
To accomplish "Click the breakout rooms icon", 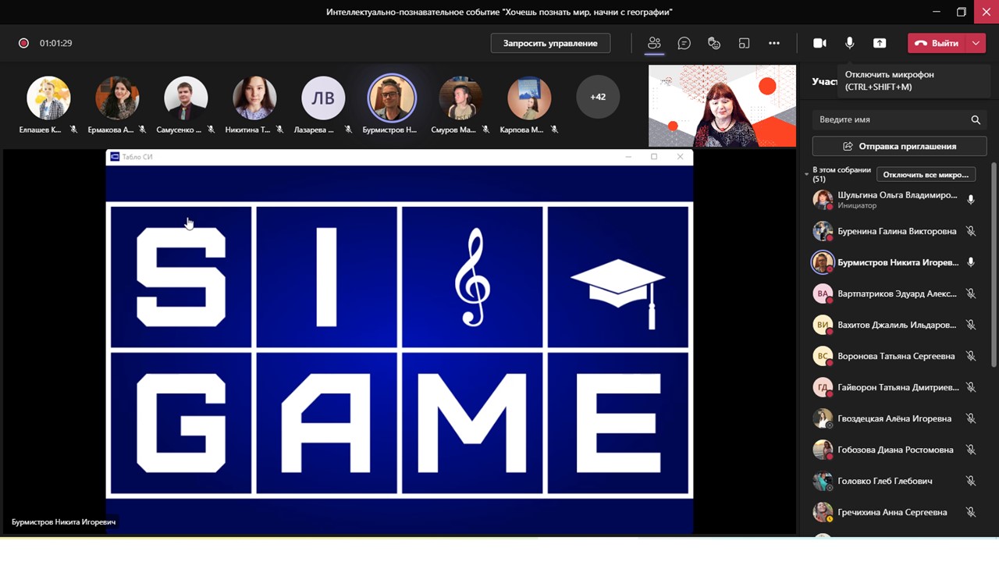I will [x=744, y=43].
